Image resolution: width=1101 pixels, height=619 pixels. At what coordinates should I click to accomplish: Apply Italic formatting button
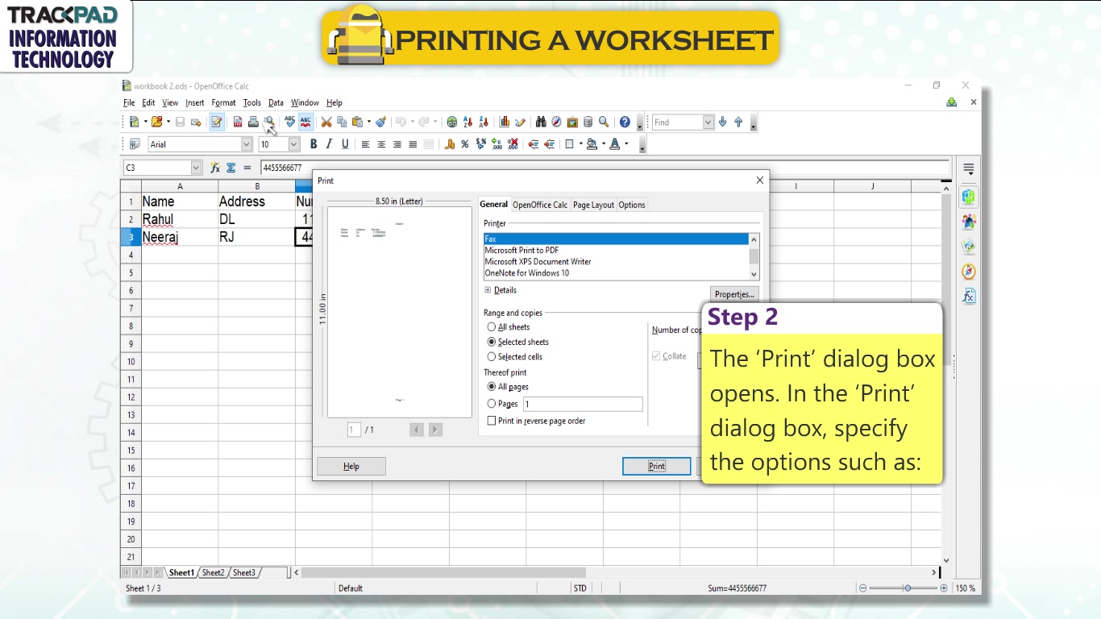[x=329, y=144]
